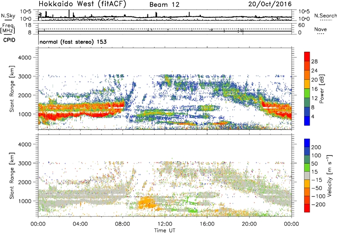
Task: Click the '04:00' time tick label
Action: pos(80,224)
